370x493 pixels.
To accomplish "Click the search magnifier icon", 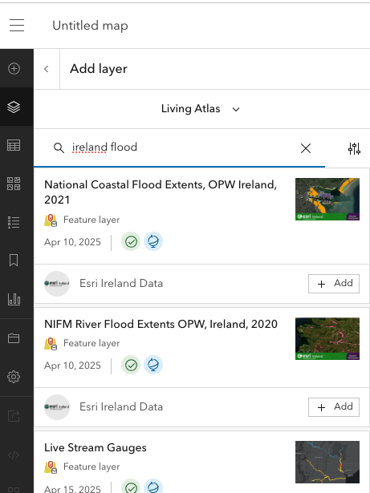I will pos(59,147).
